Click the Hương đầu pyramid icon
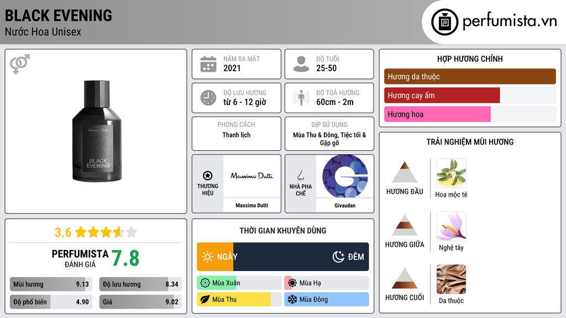Viewport: 566px width, 318px height. coord(405,172)
